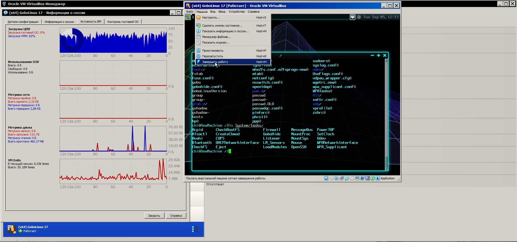The height and width of the screenshot is (242, 517).
Task: Click the display settings status icon
Action: coord(357,178)
